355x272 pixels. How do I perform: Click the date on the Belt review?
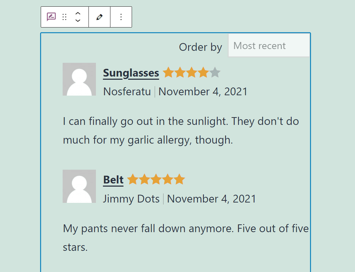[x=211, y=199]
